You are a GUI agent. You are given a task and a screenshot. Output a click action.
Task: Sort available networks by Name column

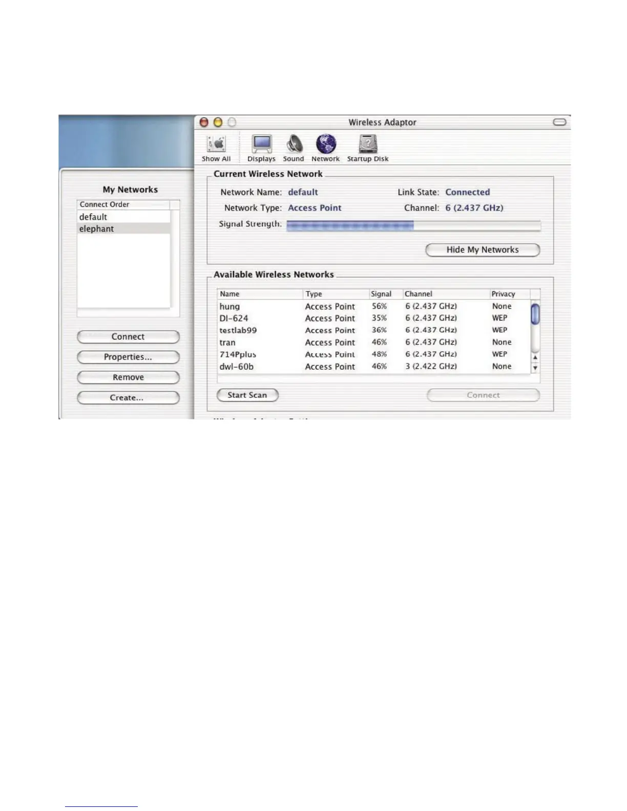pos(260,294)
